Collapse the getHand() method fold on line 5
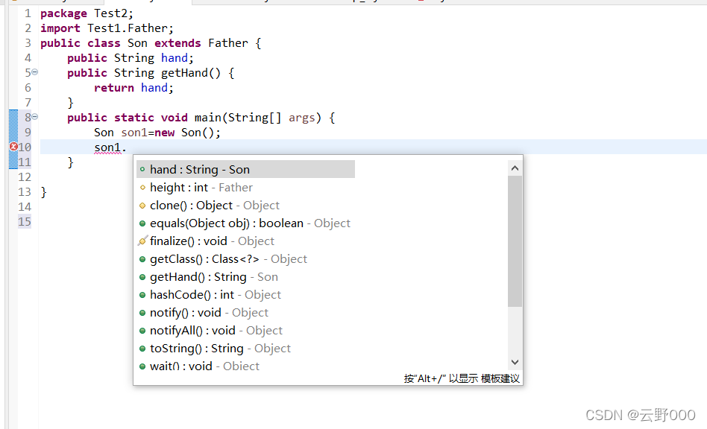707x429 pixels. tap(35, 72)
